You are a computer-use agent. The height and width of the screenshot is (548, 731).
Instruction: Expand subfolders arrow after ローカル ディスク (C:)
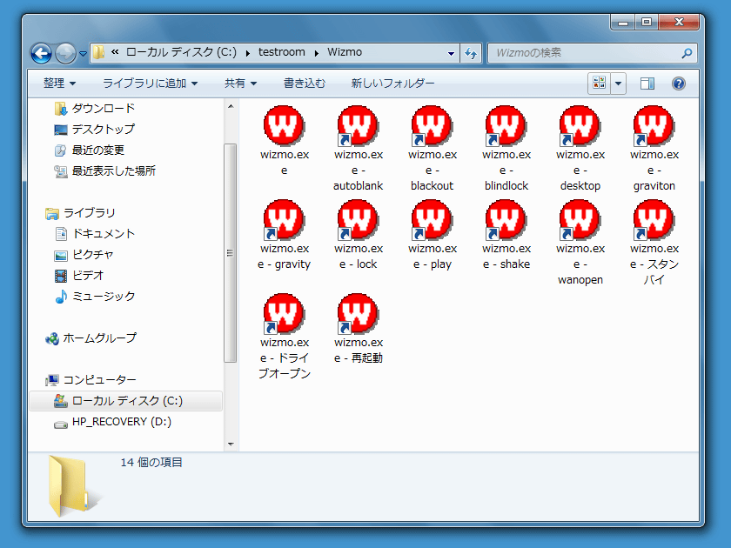coord(247,53)
